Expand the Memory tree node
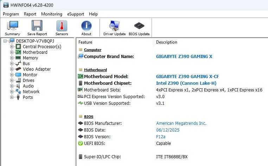Image resolution: width=268 pixels, height=166 pixels. [x=12, y=58]
